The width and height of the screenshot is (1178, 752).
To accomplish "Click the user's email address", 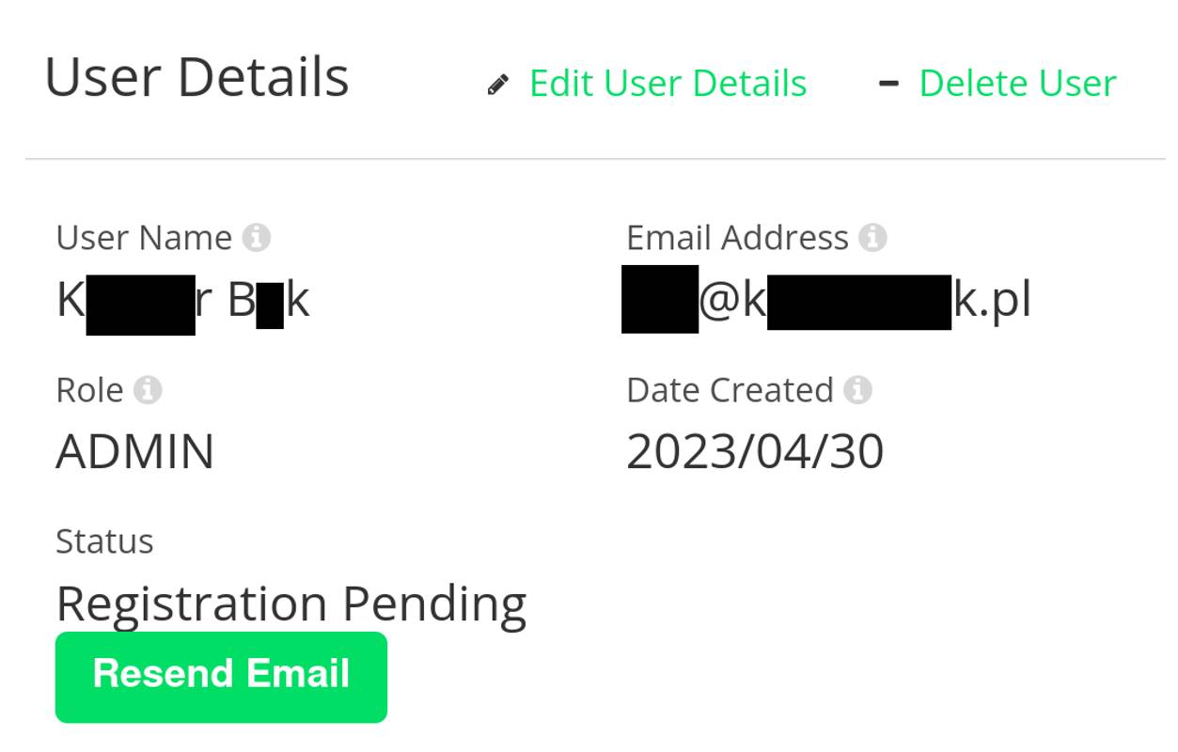I will (825, 300).
